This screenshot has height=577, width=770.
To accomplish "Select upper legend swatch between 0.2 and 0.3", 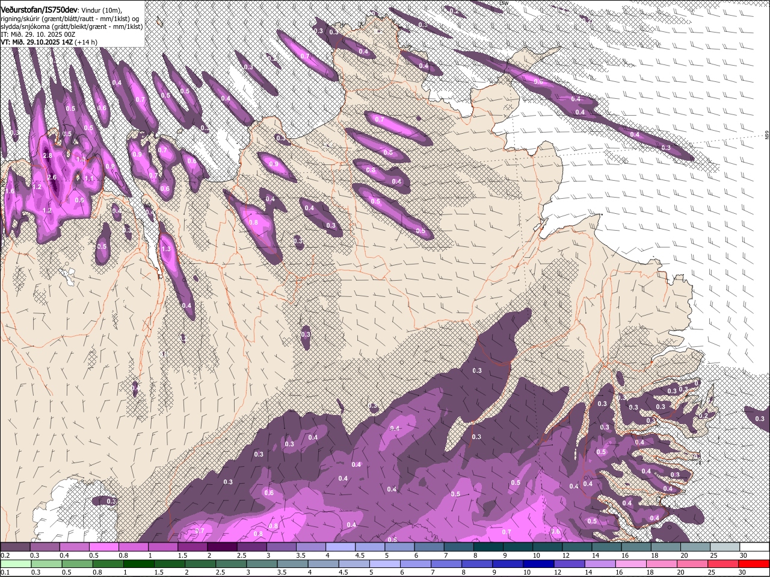I will [x=15, y=546].
